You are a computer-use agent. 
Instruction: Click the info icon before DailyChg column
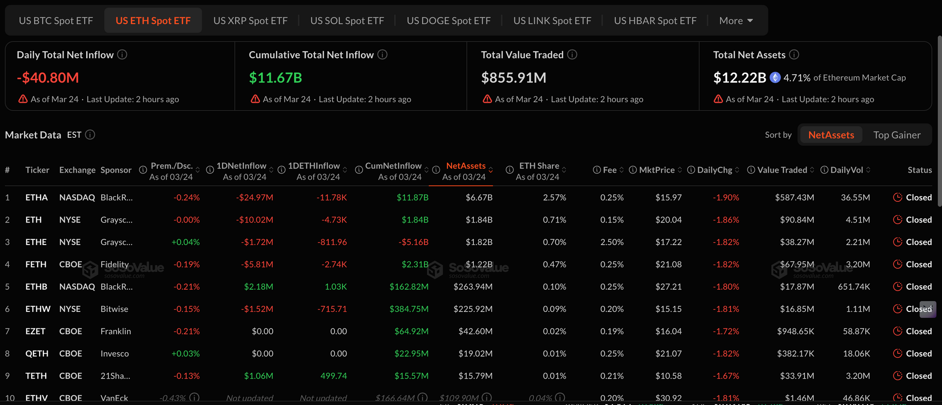click(x=691, y=170)
